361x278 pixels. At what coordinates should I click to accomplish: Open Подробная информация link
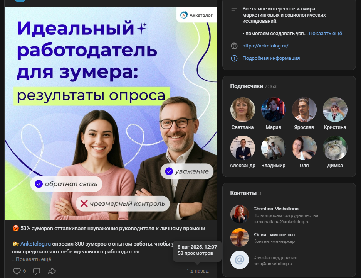271,58
